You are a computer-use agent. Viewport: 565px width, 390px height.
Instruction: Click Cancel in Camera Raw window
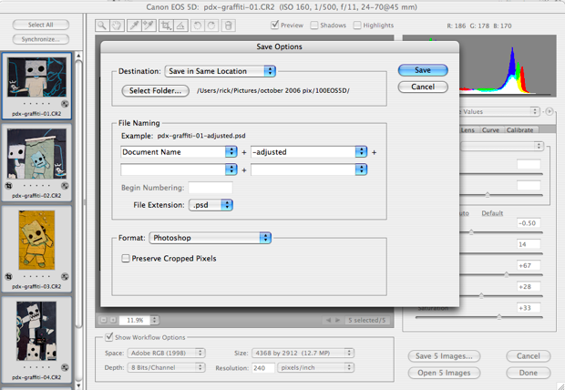[x=529, y=355]
